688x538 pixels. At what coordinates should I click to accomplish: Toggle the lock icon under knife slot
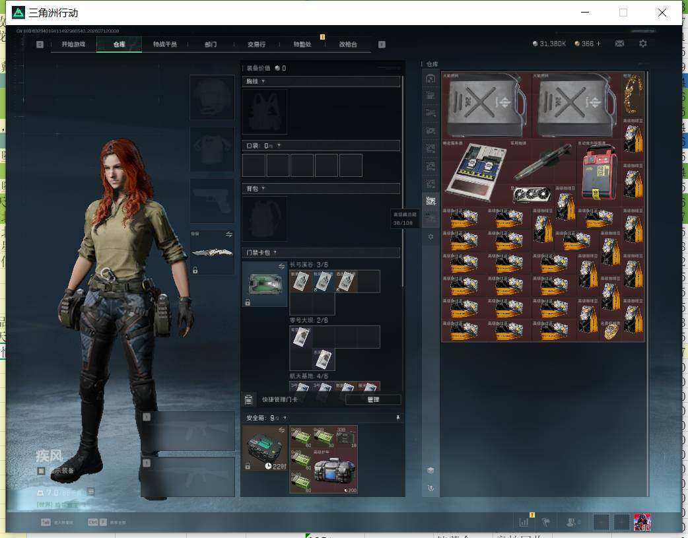(x=195, y=270)
